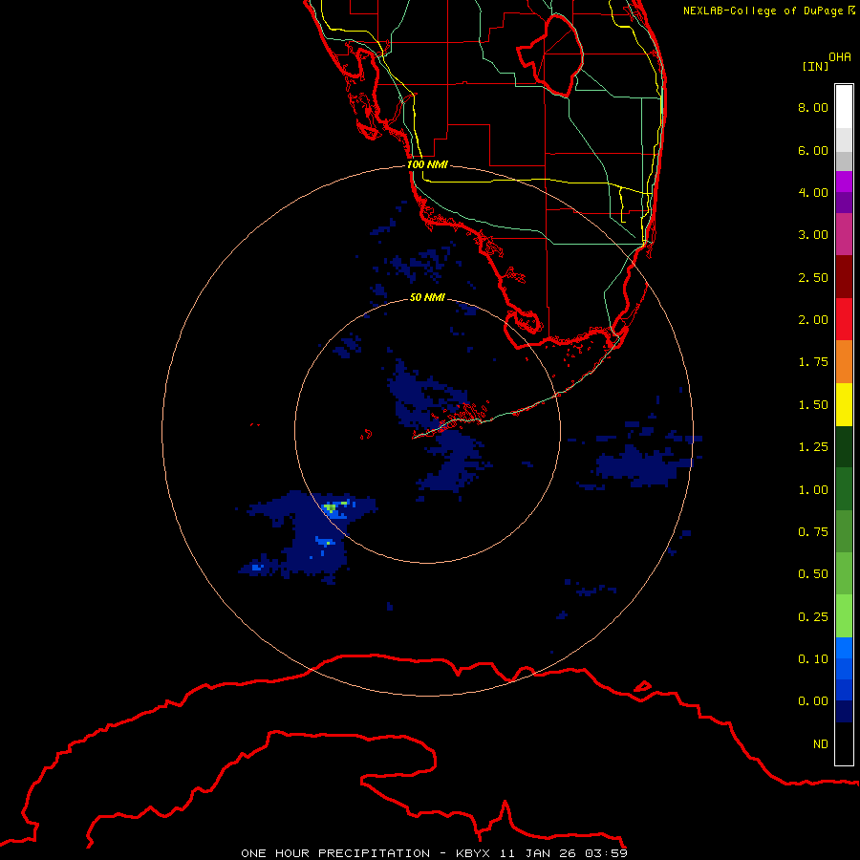Click the 0.75 legend value

coord(813,532)
